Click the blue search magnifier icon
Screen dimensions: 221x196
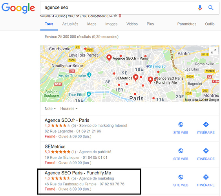211,7
